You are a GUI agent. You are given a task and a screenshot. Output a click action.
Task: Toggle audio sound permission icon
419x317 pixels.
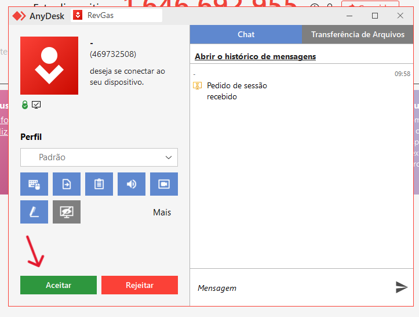132,184
